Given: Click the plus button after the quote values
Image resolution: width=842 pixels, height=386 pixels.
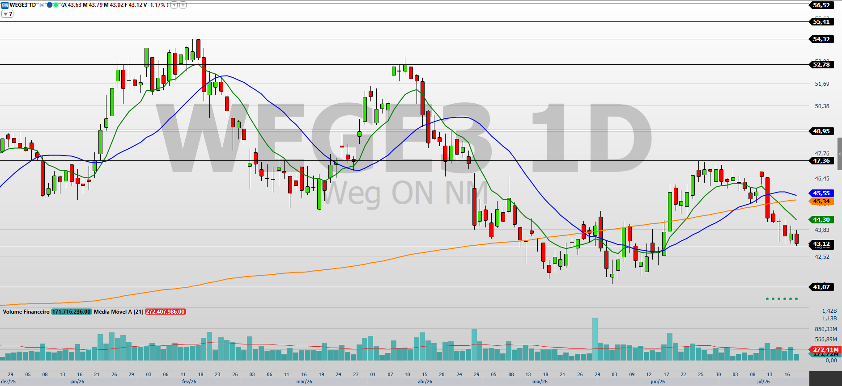Looking at the screenshot, I should pos(183,5).
